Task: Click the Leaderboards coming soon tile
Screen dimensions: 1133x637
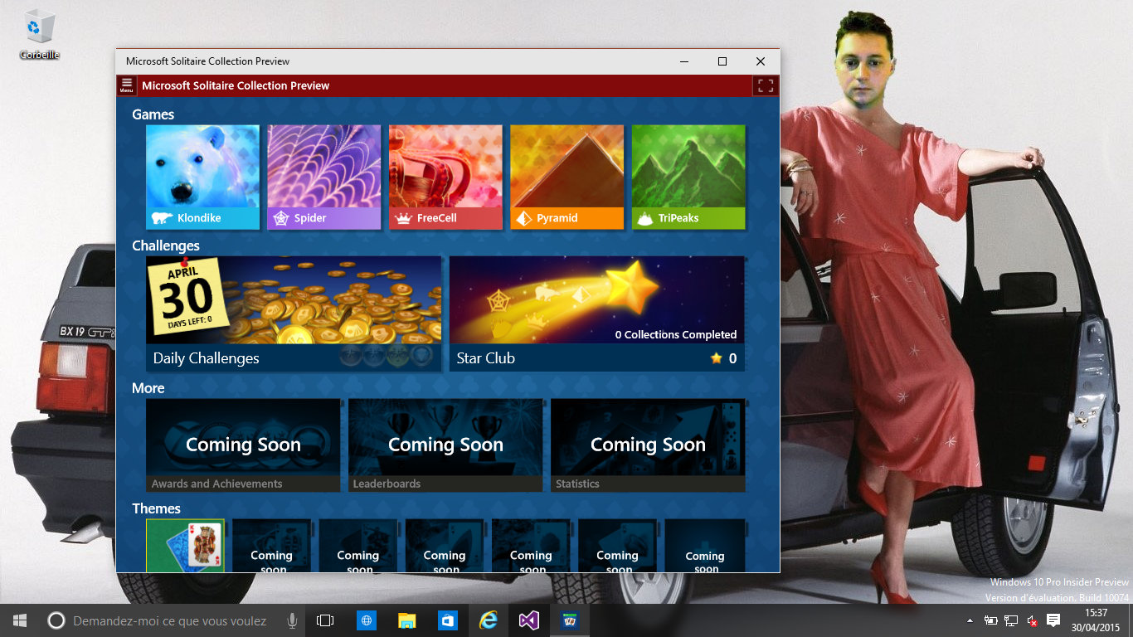Action: click(445, 445)
